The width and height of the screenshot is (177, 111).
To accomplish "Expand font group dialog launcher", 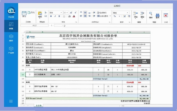I will click(x=76, y=22).
